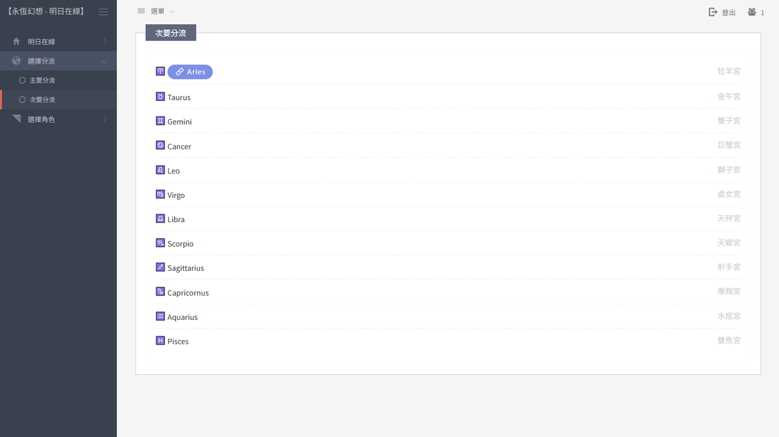This screenshot has width=779, height=437.
Task: Expand the 明日在線 sidebar chevron
Action: click(105, 41)
